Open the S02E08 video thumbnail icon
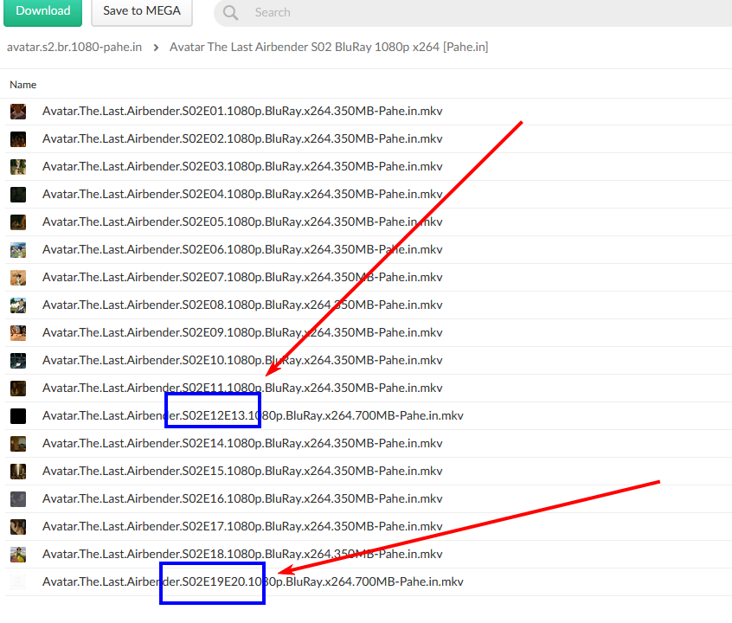This screenshot has height=623, width=732. click(x=18, y=305)
